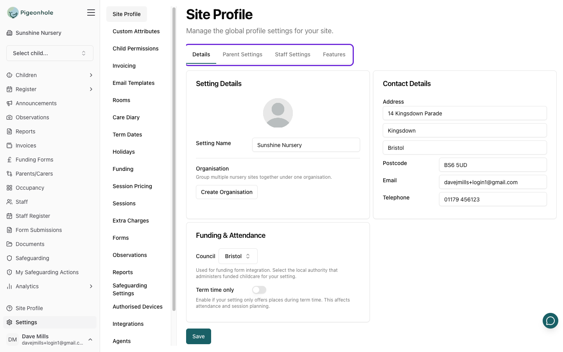This screenshot has height=352, width=563.
Task: Click the Children sidebar icon
Action: 9,75
